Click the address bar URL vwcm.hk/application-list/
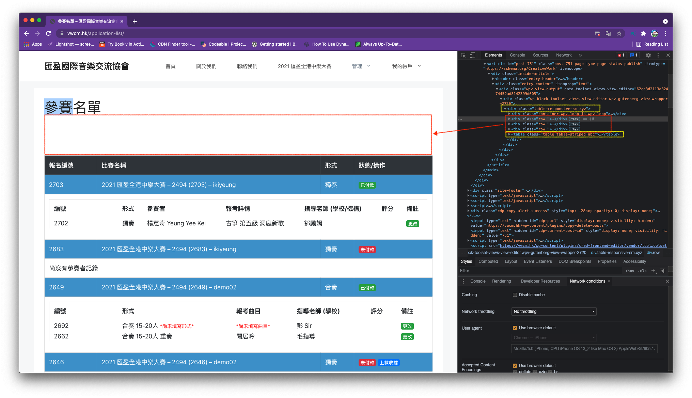The image size is (692, 398). coord(96,33)
